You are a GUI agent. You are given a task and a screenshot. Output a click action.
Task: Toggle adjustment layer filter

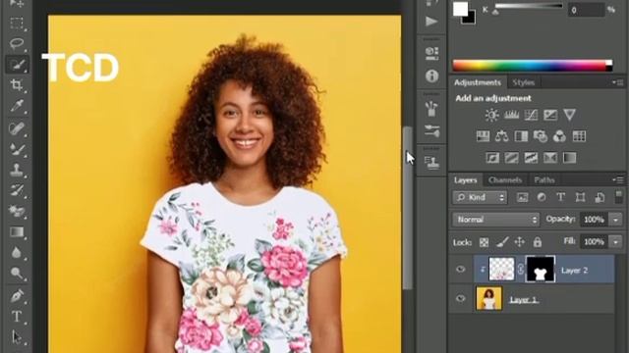(542, 197)
